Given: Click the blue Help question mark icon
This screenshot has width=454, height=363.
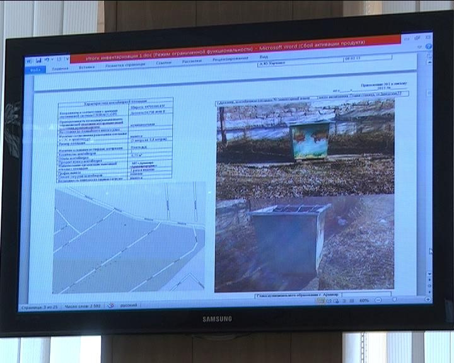Looking at the screenshot, I should click(429, 46).
